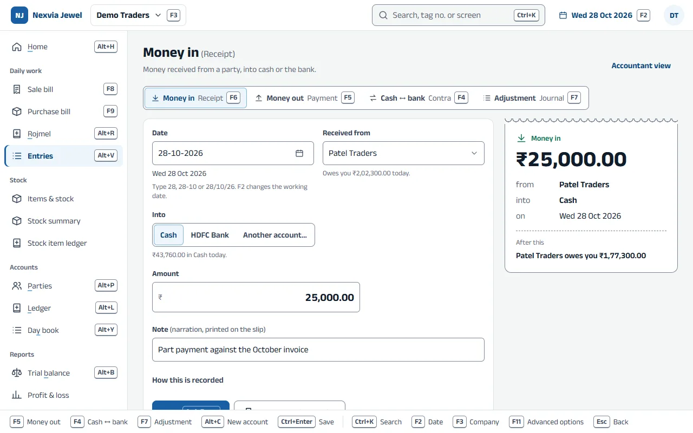Click the Trial balance scales icon
The image size is (693, 433).
click(17, 373)
